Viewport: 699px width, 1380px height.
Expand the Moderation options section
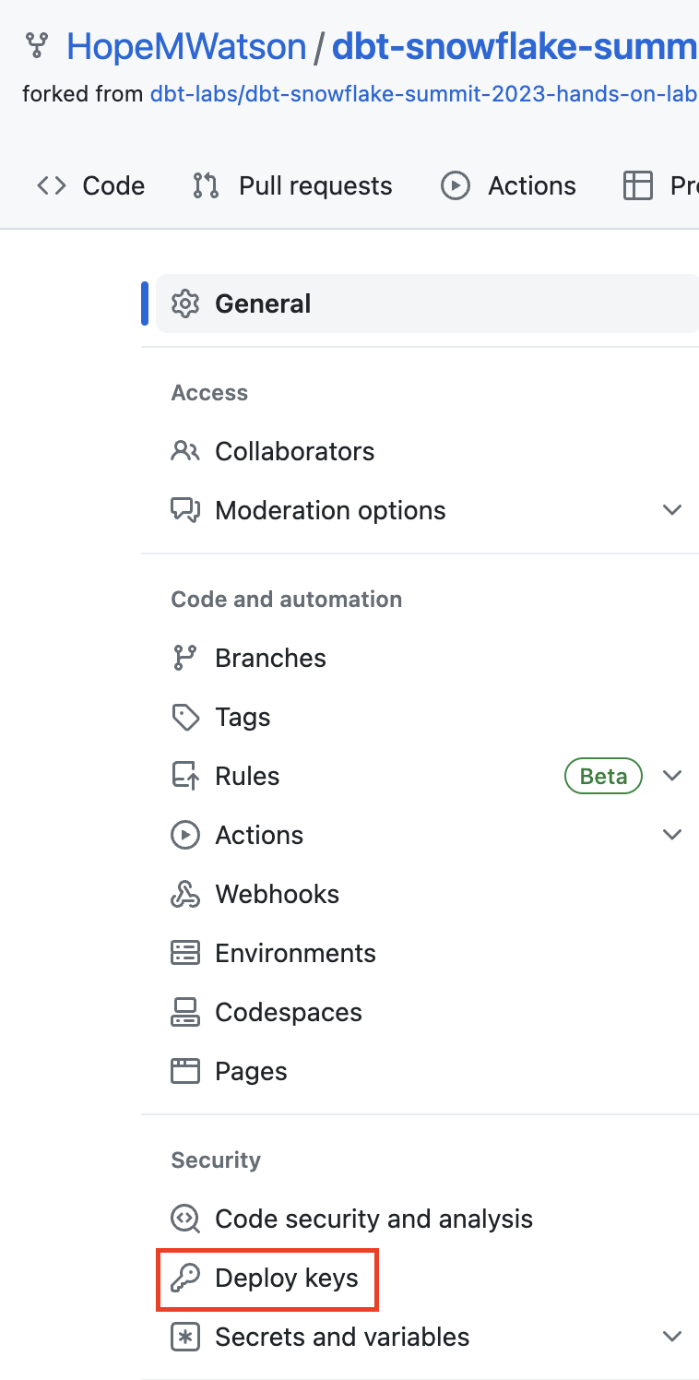[x=672, y=509]
